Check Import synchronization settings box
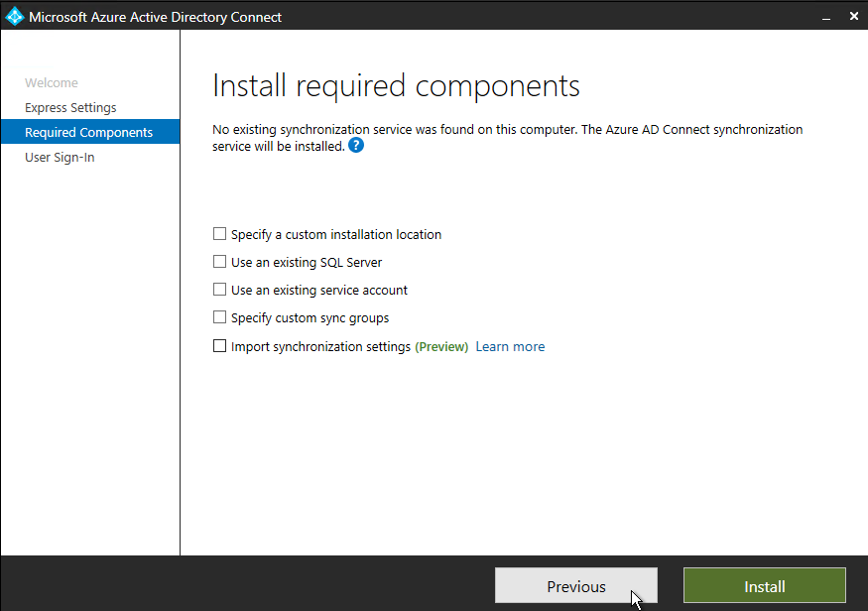 coord(220,346)
